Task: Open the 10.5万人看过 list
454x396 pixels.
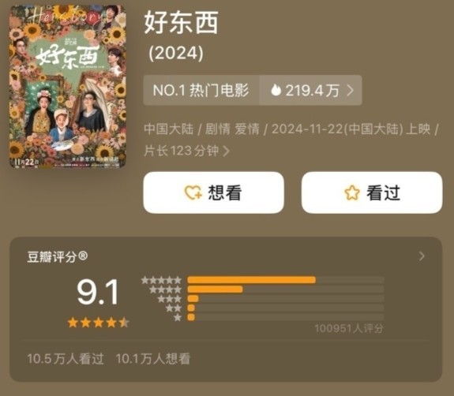Action: tap(66, 359)
